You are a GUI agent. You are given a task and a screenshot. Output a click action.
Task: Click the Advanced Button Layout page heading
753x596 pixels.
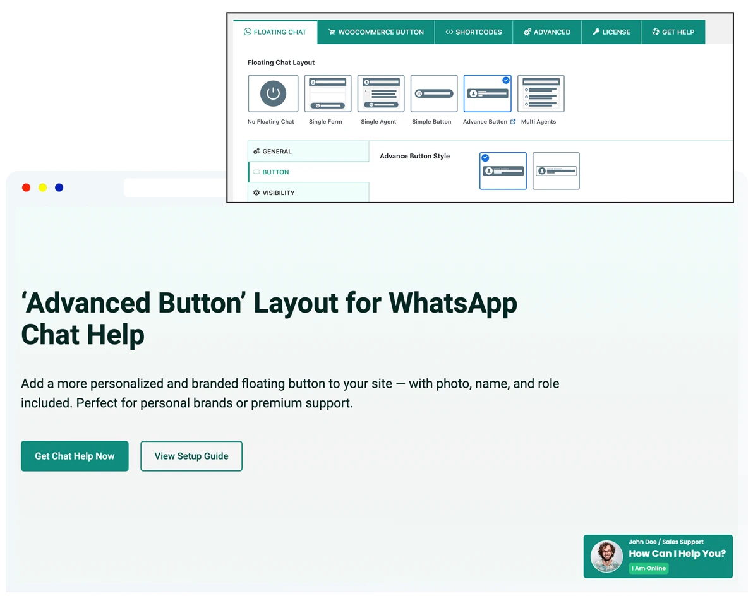[x=269, y=319]
